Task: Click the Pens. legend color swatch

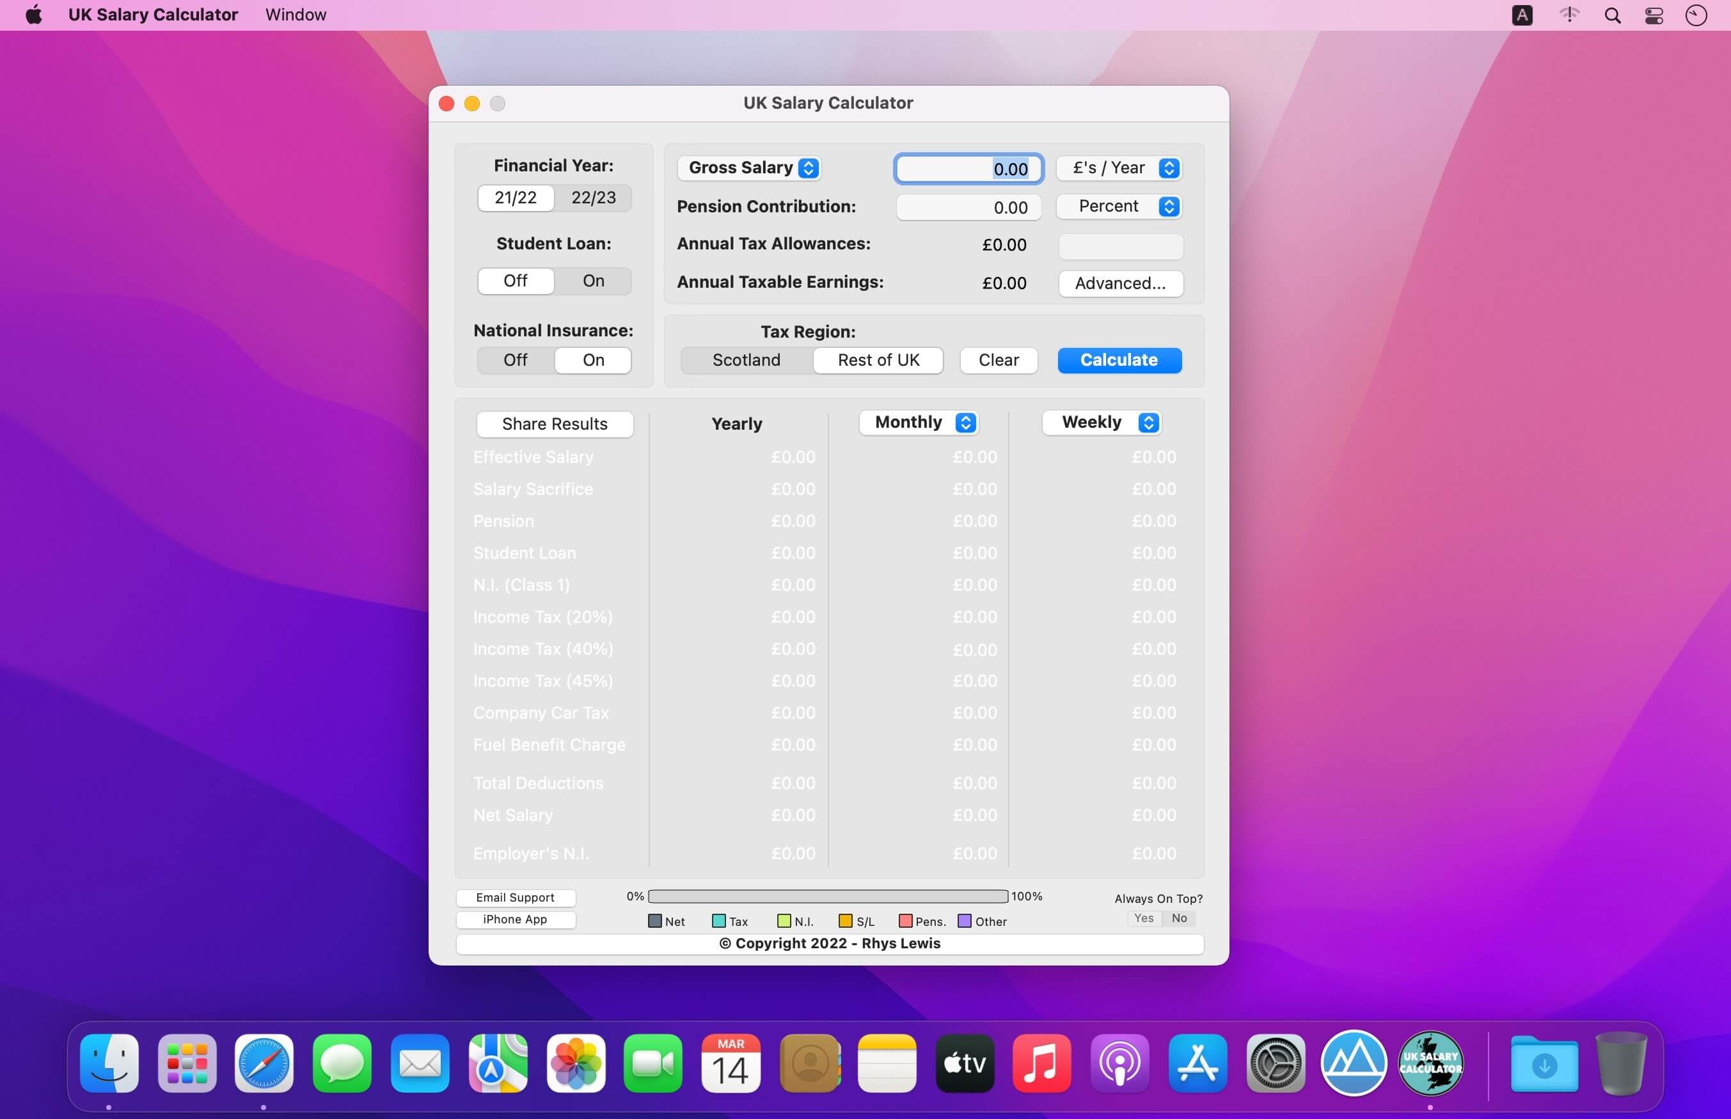Action: point(905,921)
